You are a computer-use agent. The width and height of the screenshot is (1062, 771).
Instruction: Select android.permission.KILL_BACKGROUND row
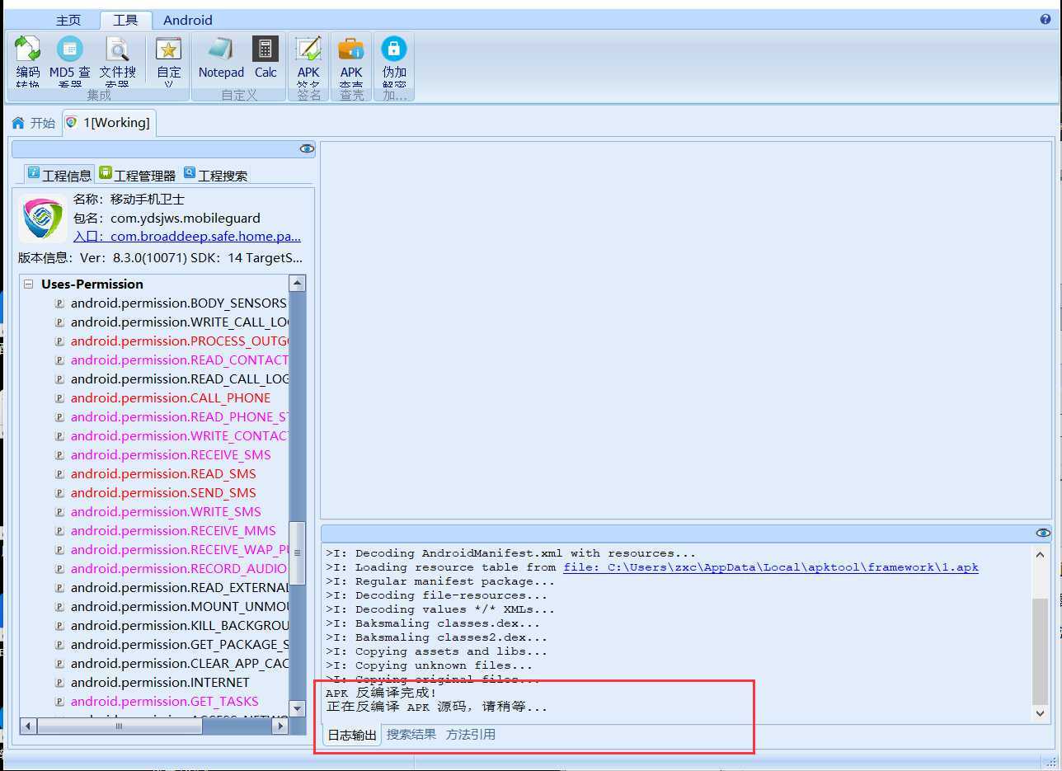click(x=180, y=626)
